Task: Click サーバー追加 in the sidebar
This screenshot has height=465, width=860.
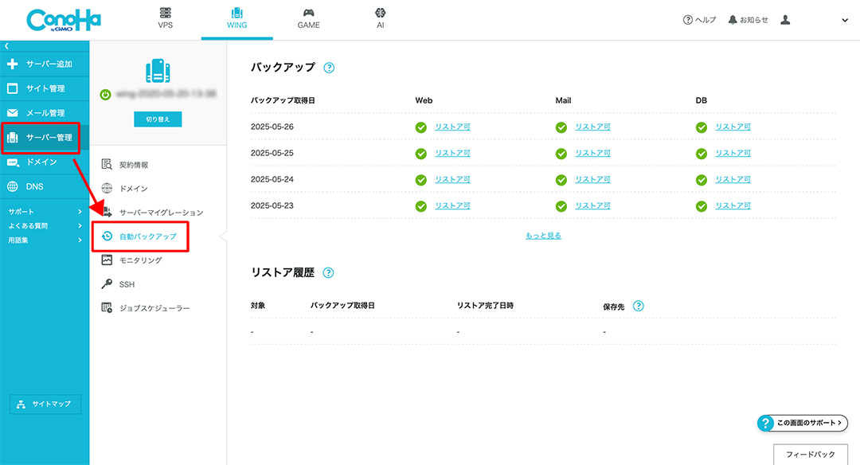Action: 45,64
